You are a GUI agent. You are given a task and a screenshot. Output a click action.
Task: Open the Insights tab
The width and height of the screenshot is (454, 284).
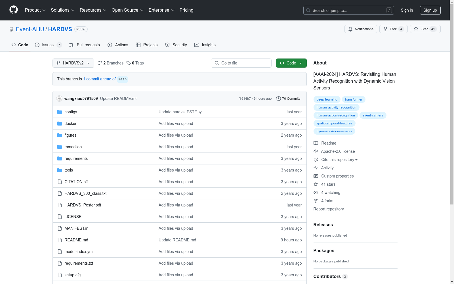click(x=205, y=45)
